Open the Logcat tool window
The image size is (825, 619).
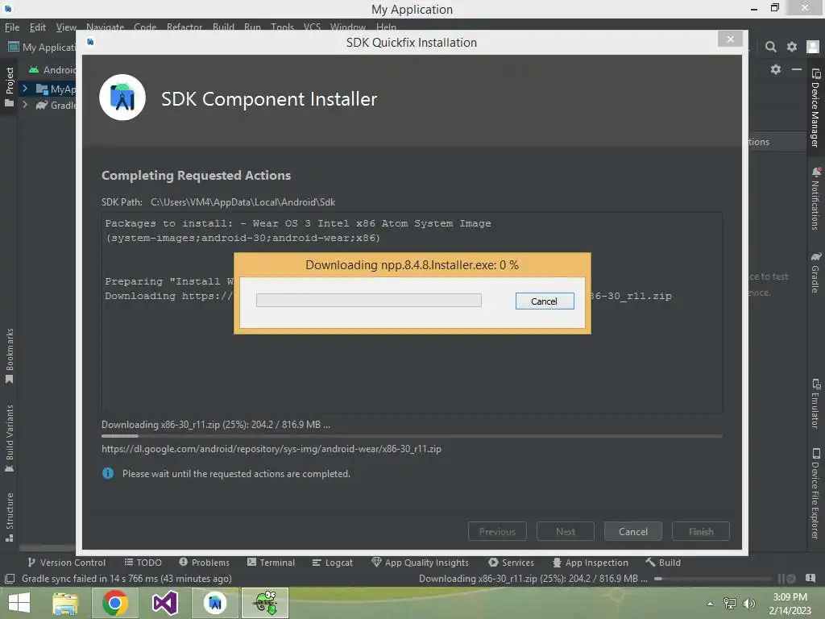333,562
